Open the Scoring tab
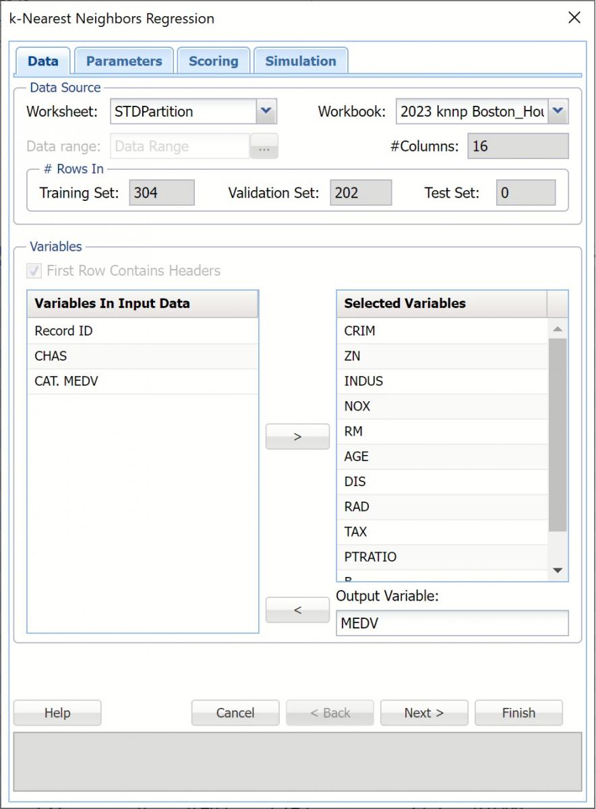 point(213,61)
